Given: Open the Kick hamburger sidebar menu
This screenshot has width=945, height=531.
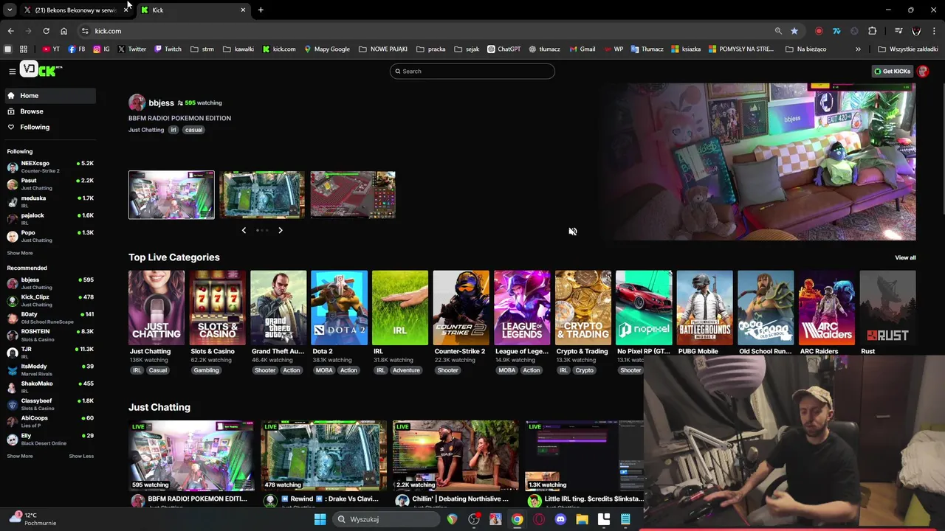Looking at the screenshot, I should pyautogui.click(x=13, y=71).
